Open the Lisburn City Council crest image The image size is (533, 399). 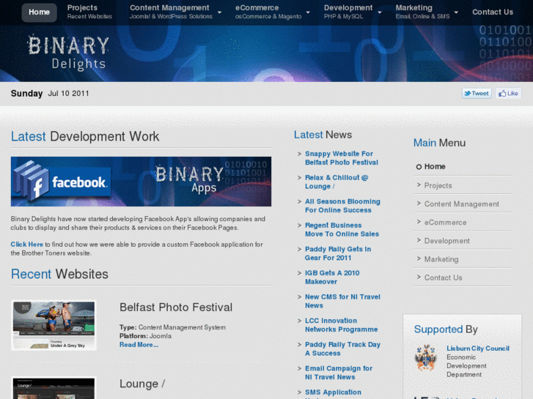click(425, 357)
